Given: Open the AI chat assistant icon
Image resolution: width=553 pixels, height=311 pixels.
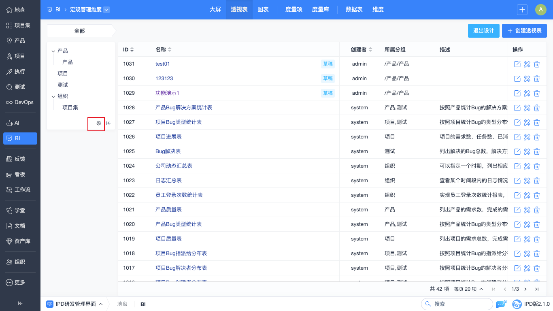Looking at the screenshot, I should point(501,304).
